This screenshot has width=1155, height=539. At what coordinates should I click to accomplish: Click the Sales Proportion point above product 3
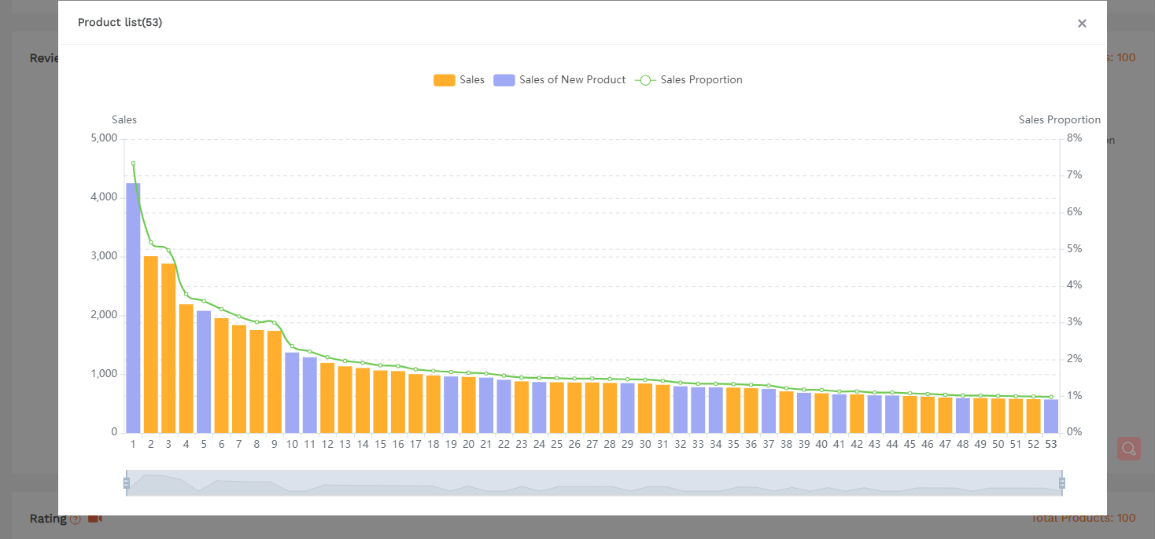(x=168, y=251)
